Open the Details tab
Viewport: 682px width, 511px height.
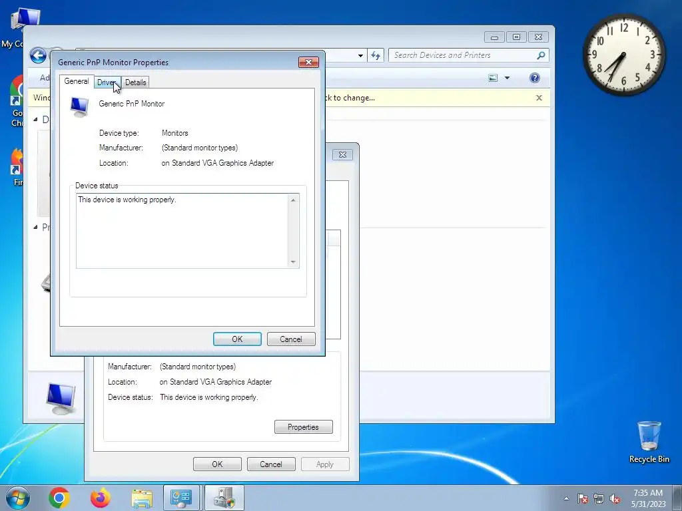click(136, 82)
